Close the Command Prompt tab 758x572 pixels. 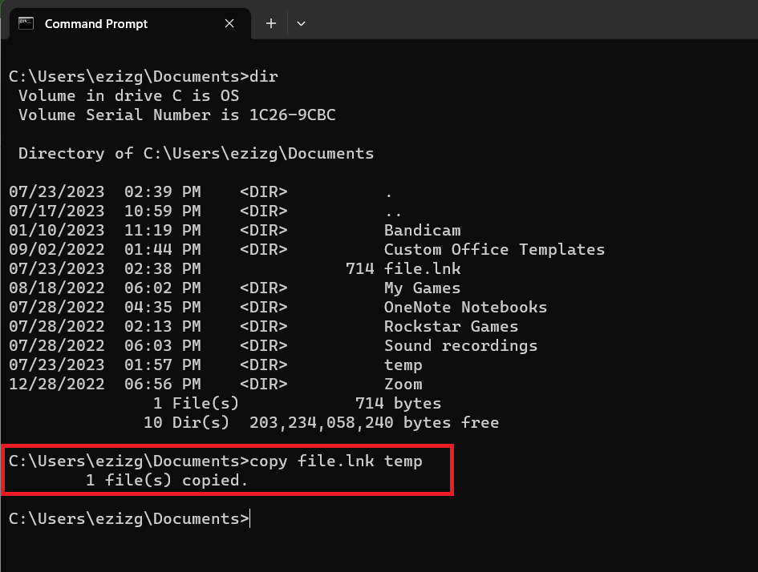(x=229, y=23)
